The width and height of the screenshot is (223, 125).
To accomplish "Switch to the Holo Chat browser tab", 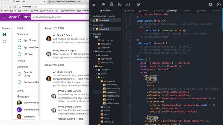I will pos(29,1).
